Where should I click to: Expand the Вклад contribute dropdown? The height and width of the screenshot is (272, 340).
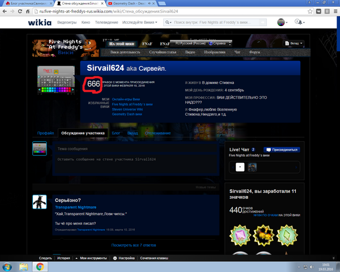[294, 44]
